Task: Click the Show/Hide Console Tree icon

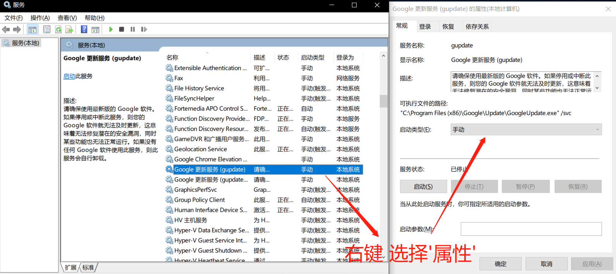Action: click(33, 29)
